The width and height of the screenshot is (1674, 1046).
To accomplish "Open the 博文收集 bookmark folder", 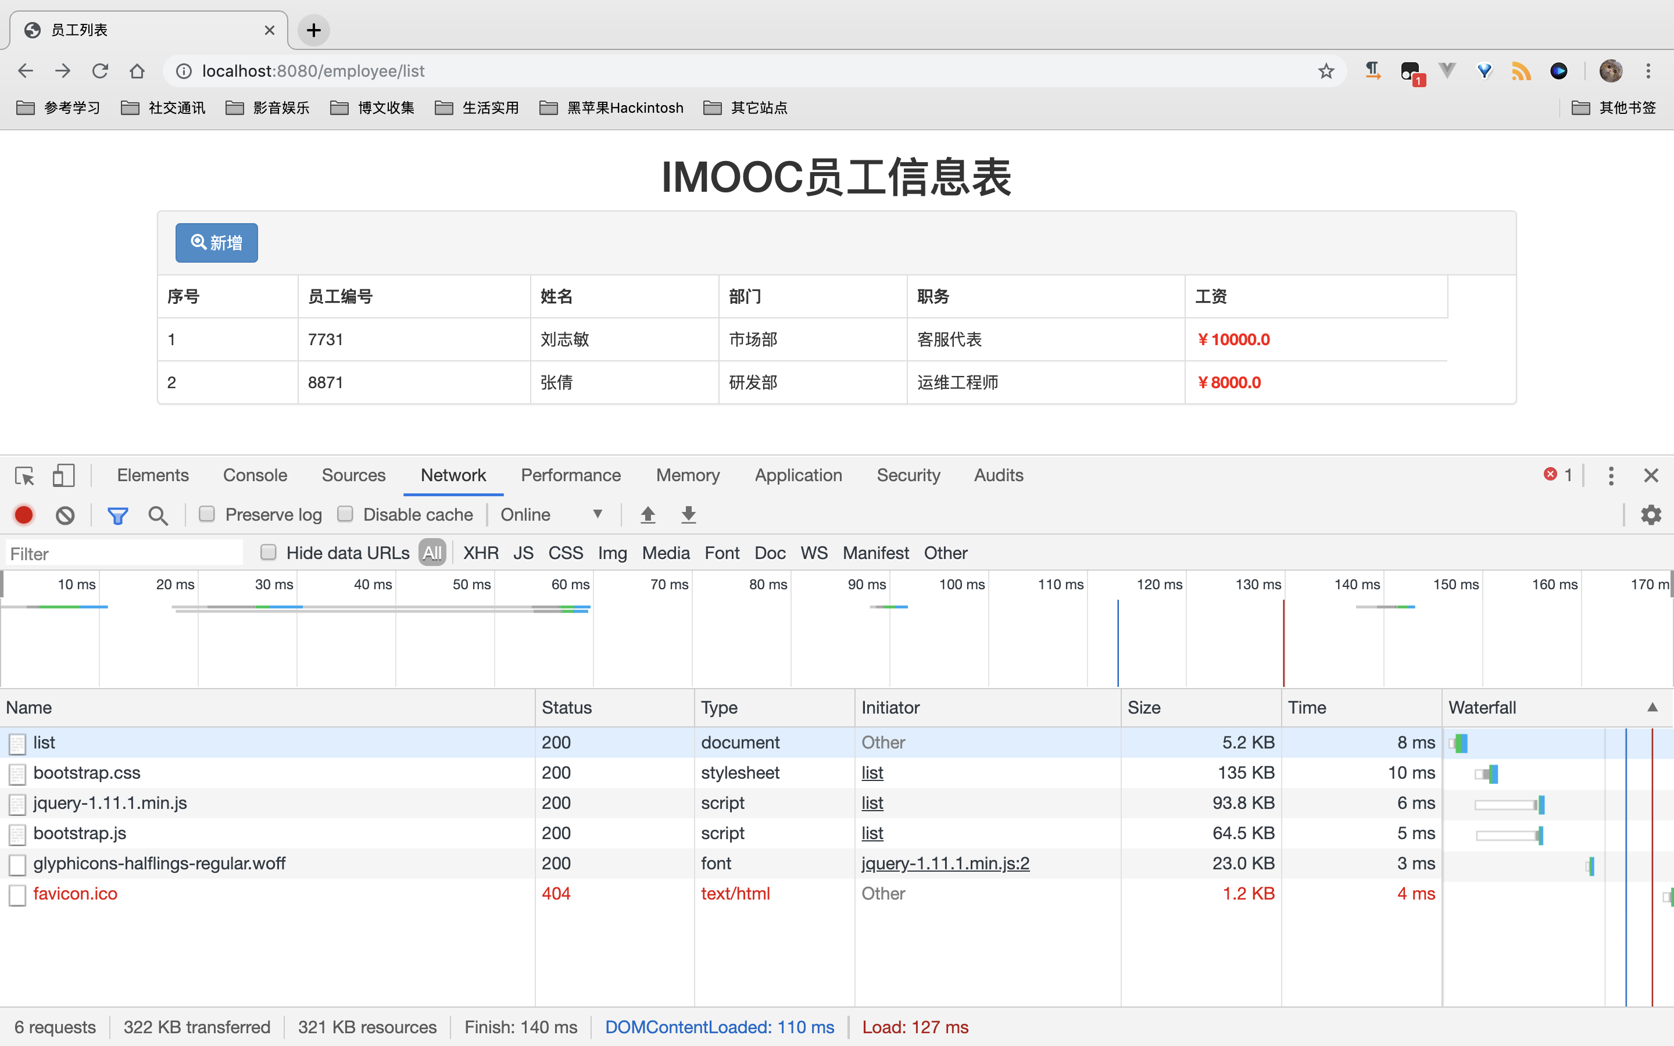I will pos(372,108).
